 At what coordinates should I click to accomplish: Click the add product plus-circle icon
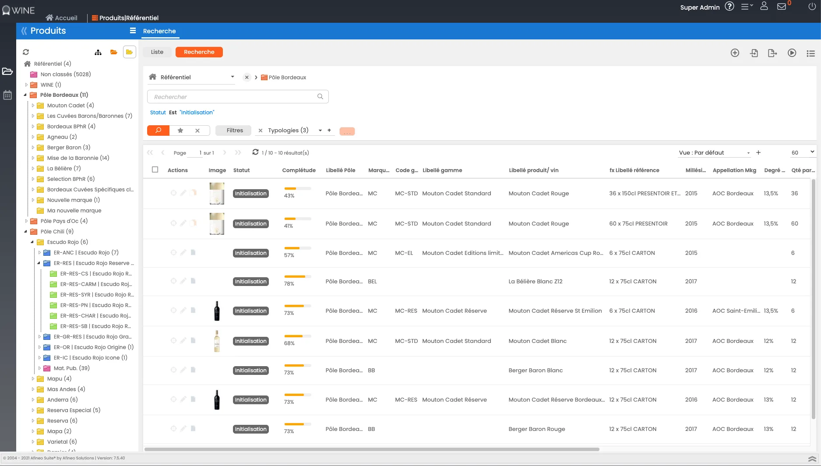[735, 53]
